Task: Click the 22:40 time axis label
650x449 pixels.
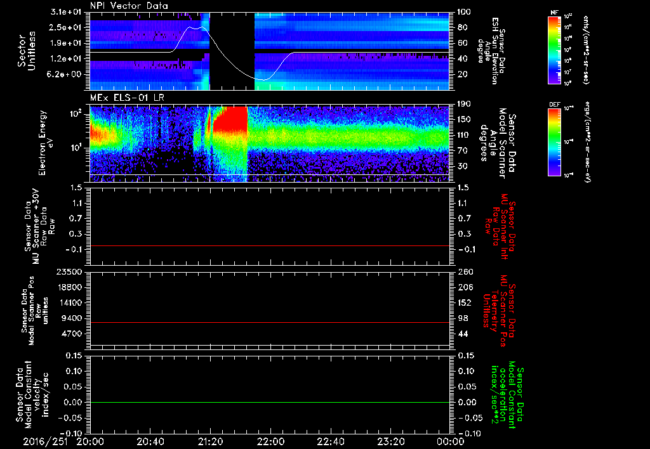Action: tap(330, 441)
